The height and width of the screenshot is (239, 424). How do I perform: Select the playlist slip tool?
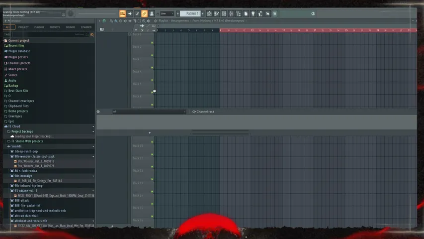tap(130, 21)
